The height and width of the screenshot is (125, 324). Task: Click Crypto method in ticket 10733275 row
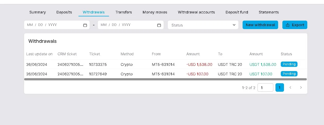pos(126,64)
